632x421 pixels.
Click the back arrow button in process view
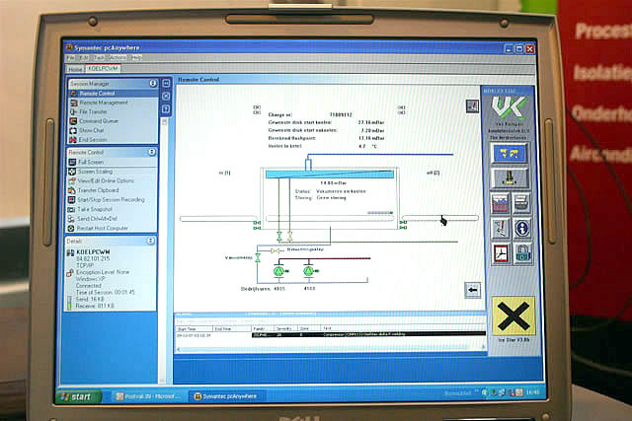click(473, 289)
